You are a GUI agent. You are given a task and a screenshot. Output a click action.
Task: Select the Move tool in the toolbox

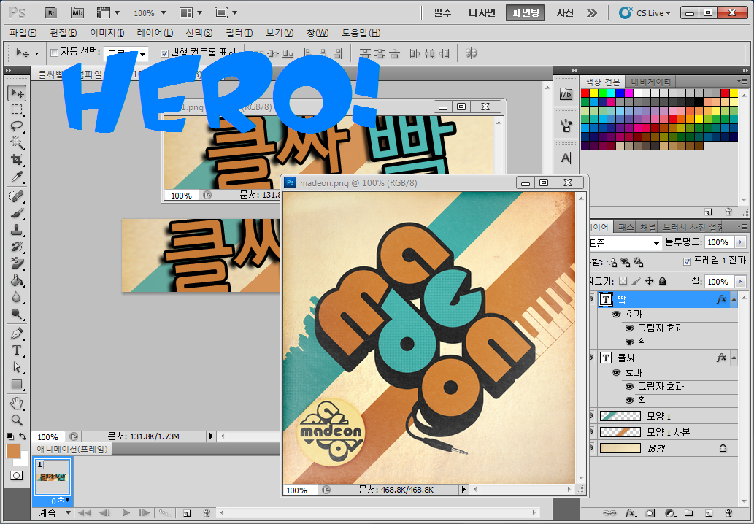click(x=17, y=93)
